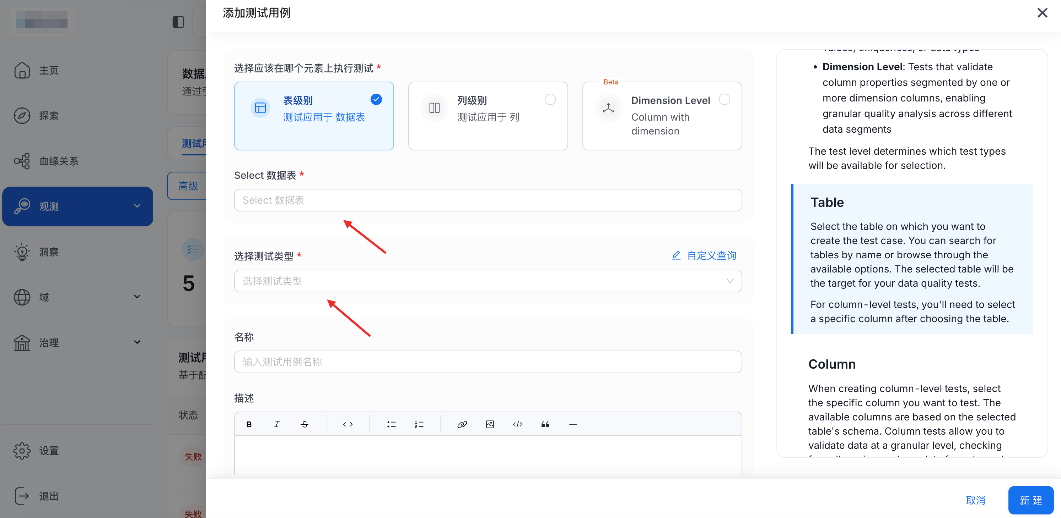
Task: Insert a block quote in description
Action: click(x=545, y=424)
